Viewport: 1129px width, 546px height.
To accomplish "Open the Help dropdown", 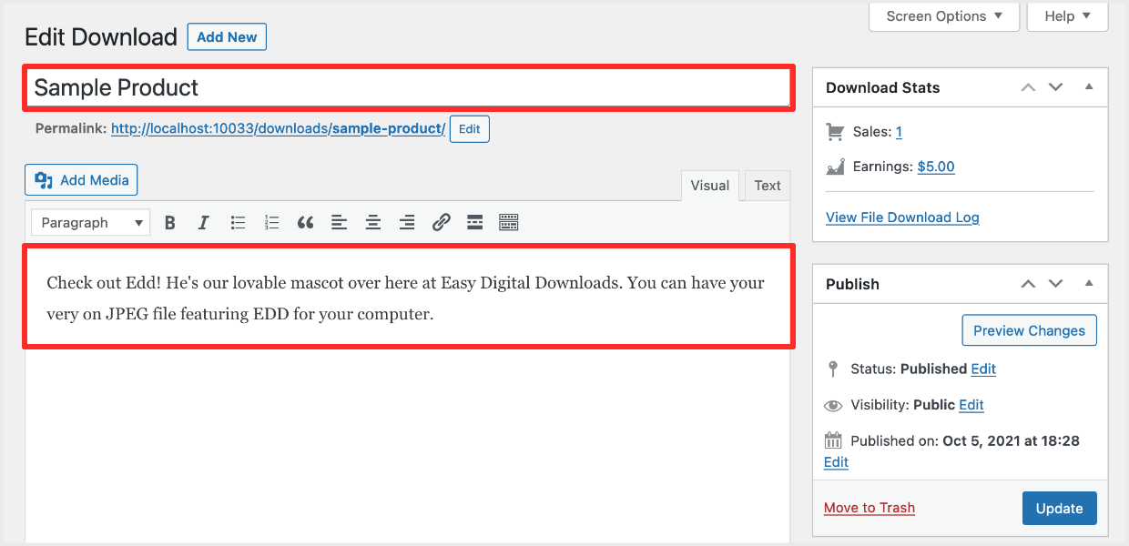I will [1067, 16].
